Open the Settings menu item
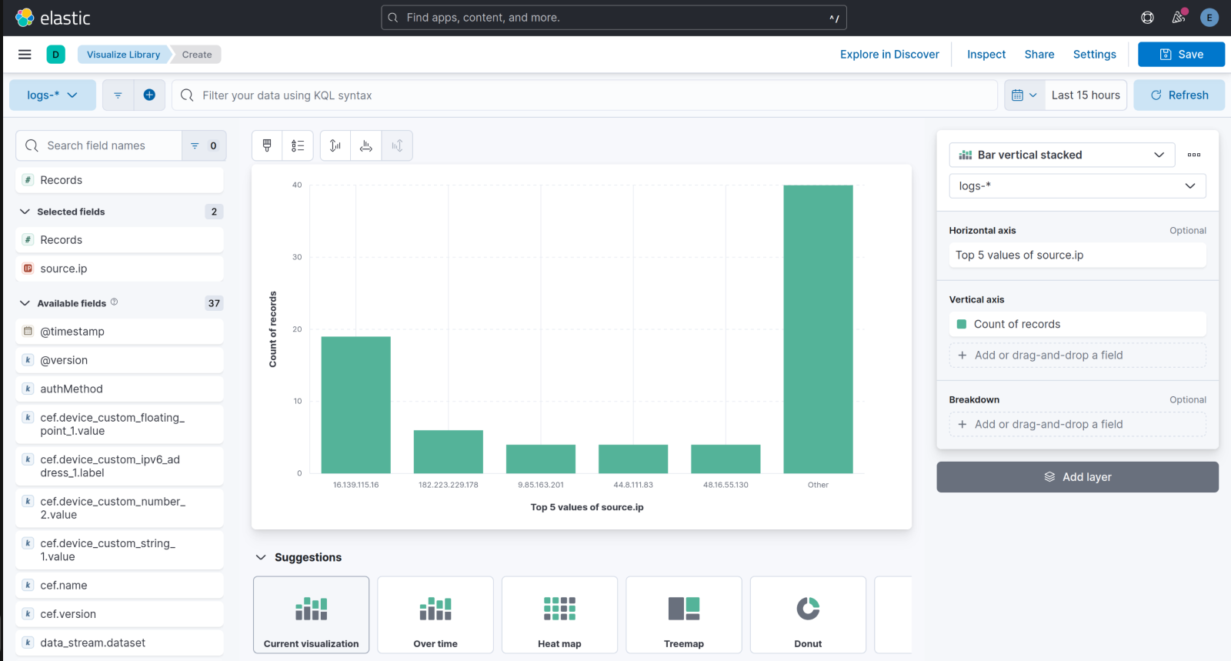1231x661 pixels. [x=1094, y=55]
